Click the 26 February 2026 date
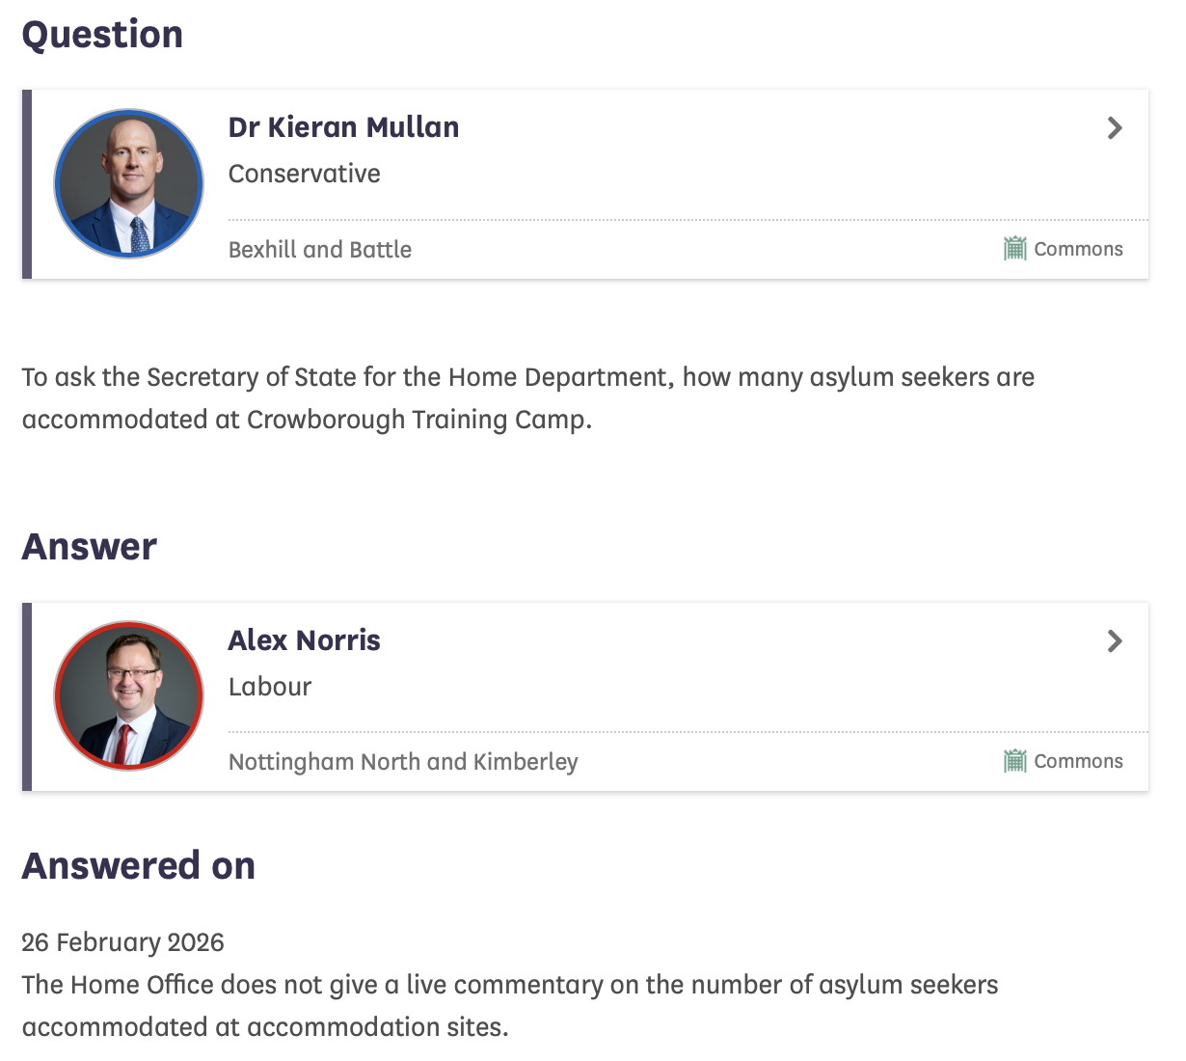This screenshot has width=1186, height=1061. [x=122, y=942]
